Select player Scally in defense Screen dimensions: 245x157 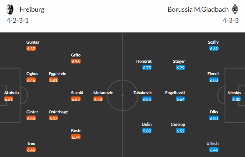coord(213,42)
